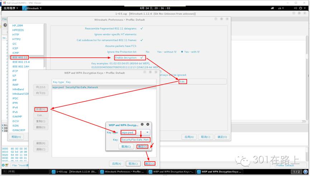Select HPFEEDS in the protocol list
310x176 pixels.
pyautogui.click(x=18, y=30)
